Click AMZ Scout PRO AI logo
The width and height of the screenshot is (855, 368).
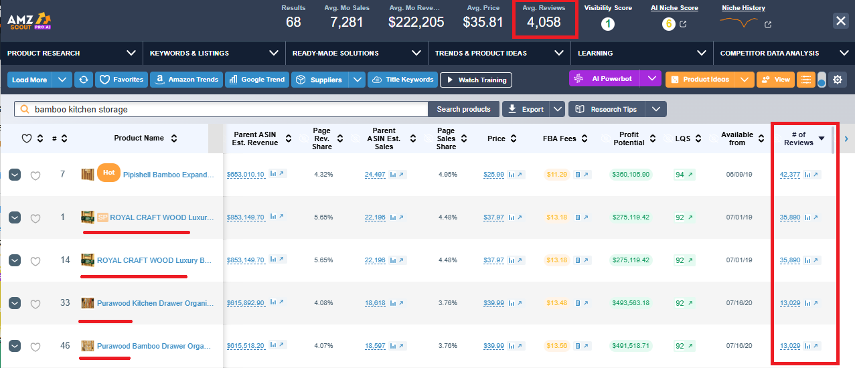point(29,21)
